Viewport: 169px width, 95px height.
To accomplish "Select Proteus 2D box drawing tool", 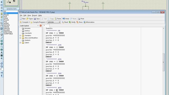I will (x=2, y=41).
